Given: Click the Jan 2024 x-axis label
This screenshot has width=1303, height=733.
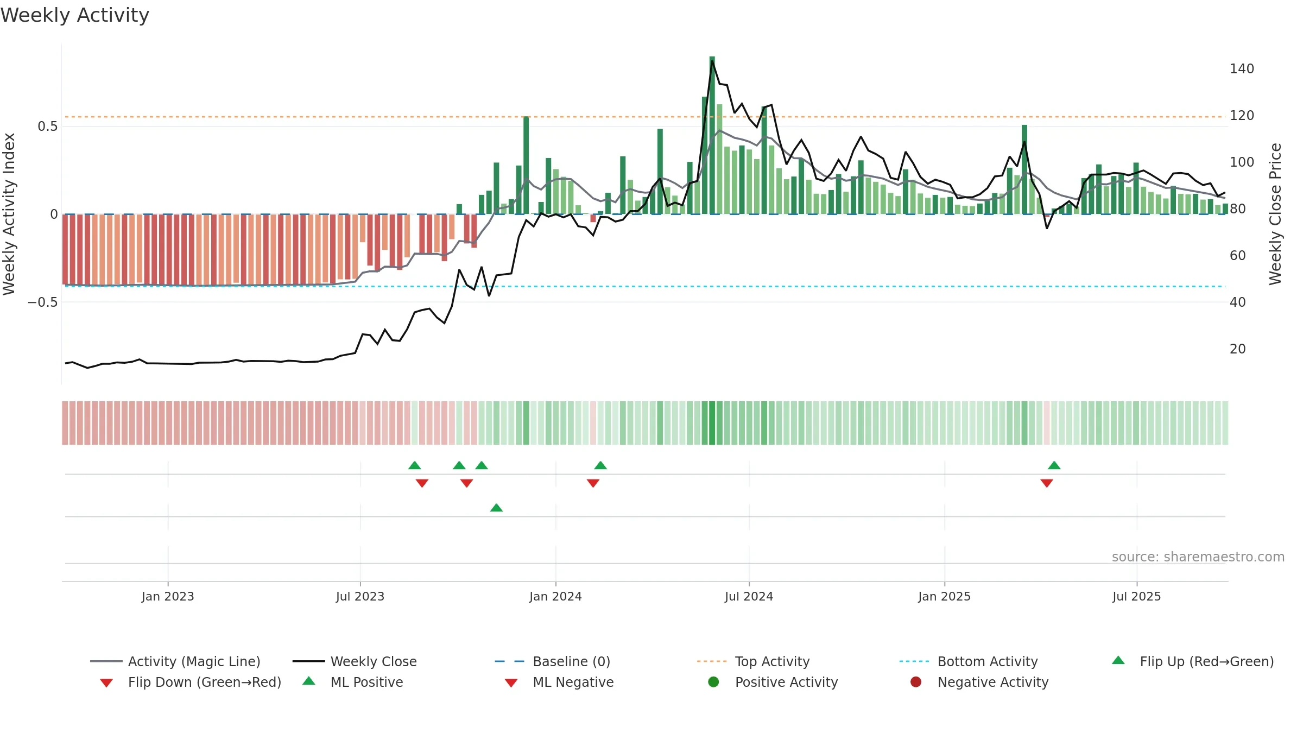Looking at the screenshot, I should 555,597.
